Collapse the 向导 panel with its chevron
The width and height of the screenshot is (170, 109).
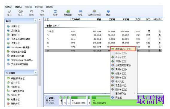(x=36, y=21)
